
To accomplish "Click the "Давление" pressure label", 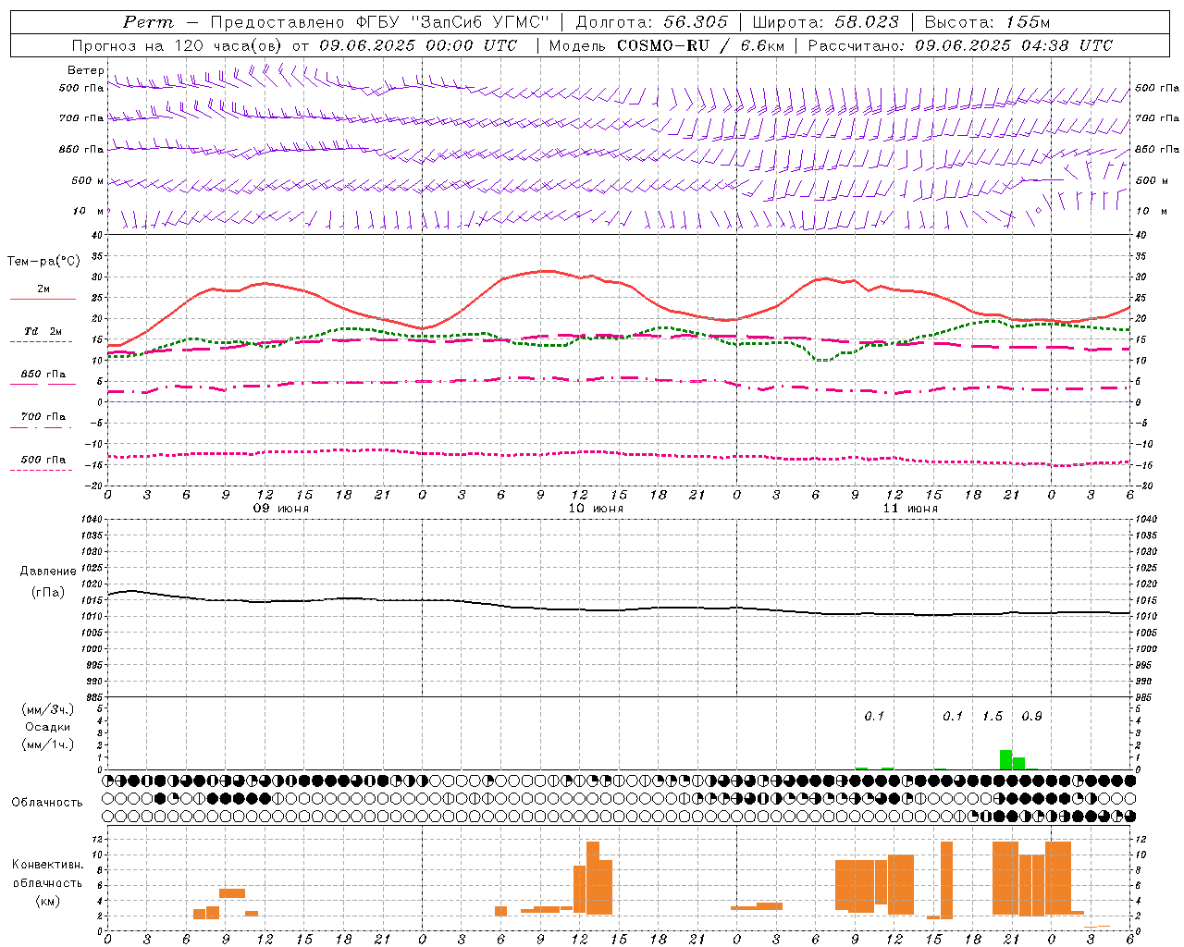I will tap(48, 572).
